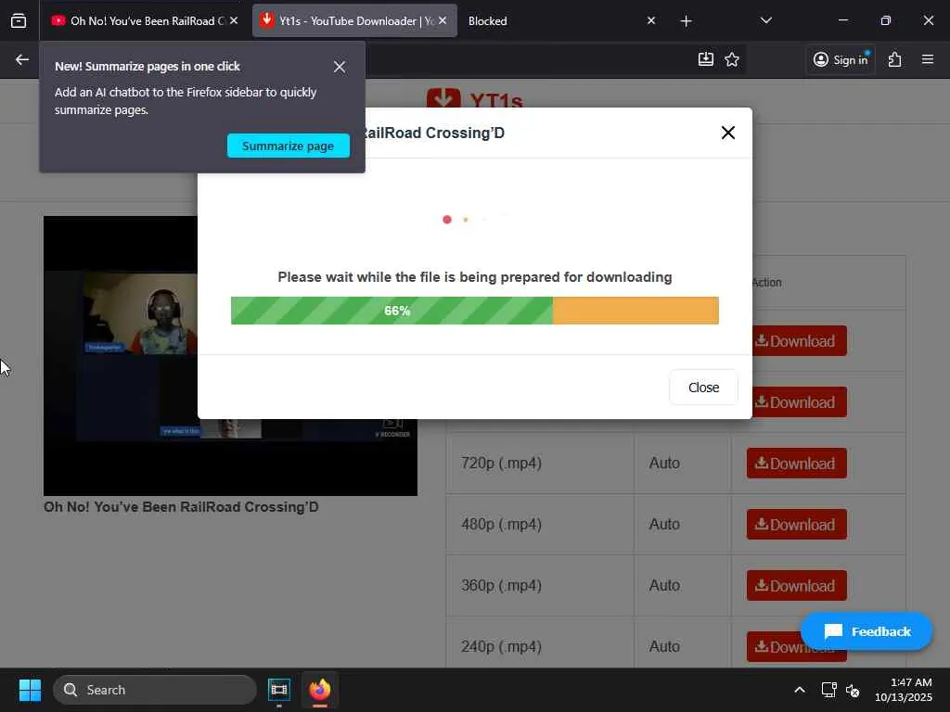This screenshot has width=950, height=712.
Task: Close the Yt1s YouTube Downloader tab
Action: [443, 20]
